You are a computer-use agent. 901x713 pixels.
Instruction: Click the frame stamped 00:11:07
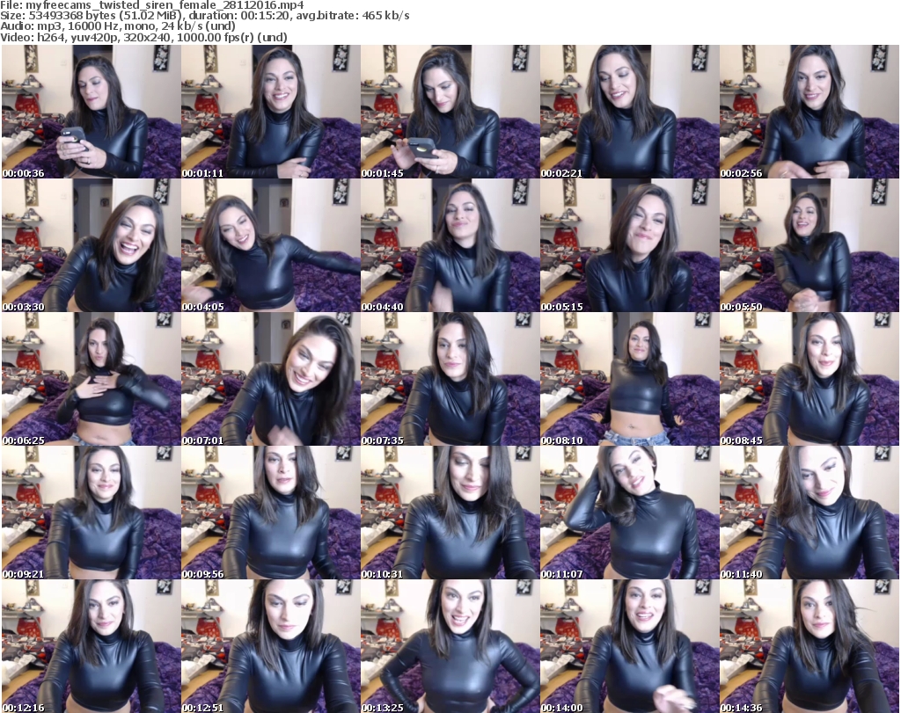pyautogui.click(x=629, y=513)
